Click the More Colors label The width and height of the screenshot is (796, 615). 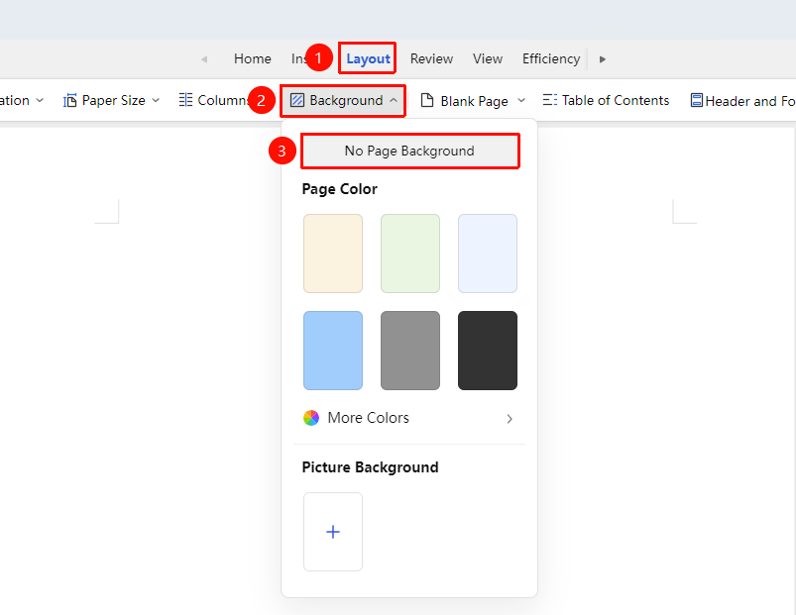coord(368,418)
